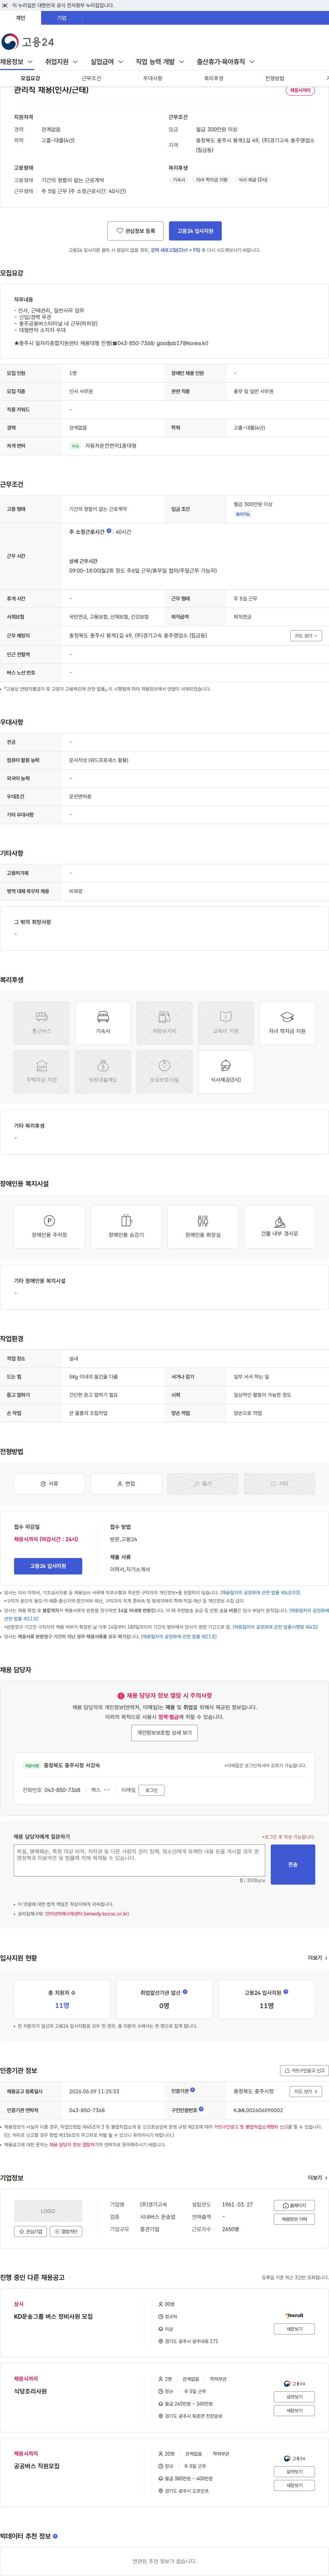Switch to the 개인 tab
Image resolution: width=329 pixels, height=2576 pixels.
click(20, 17)
